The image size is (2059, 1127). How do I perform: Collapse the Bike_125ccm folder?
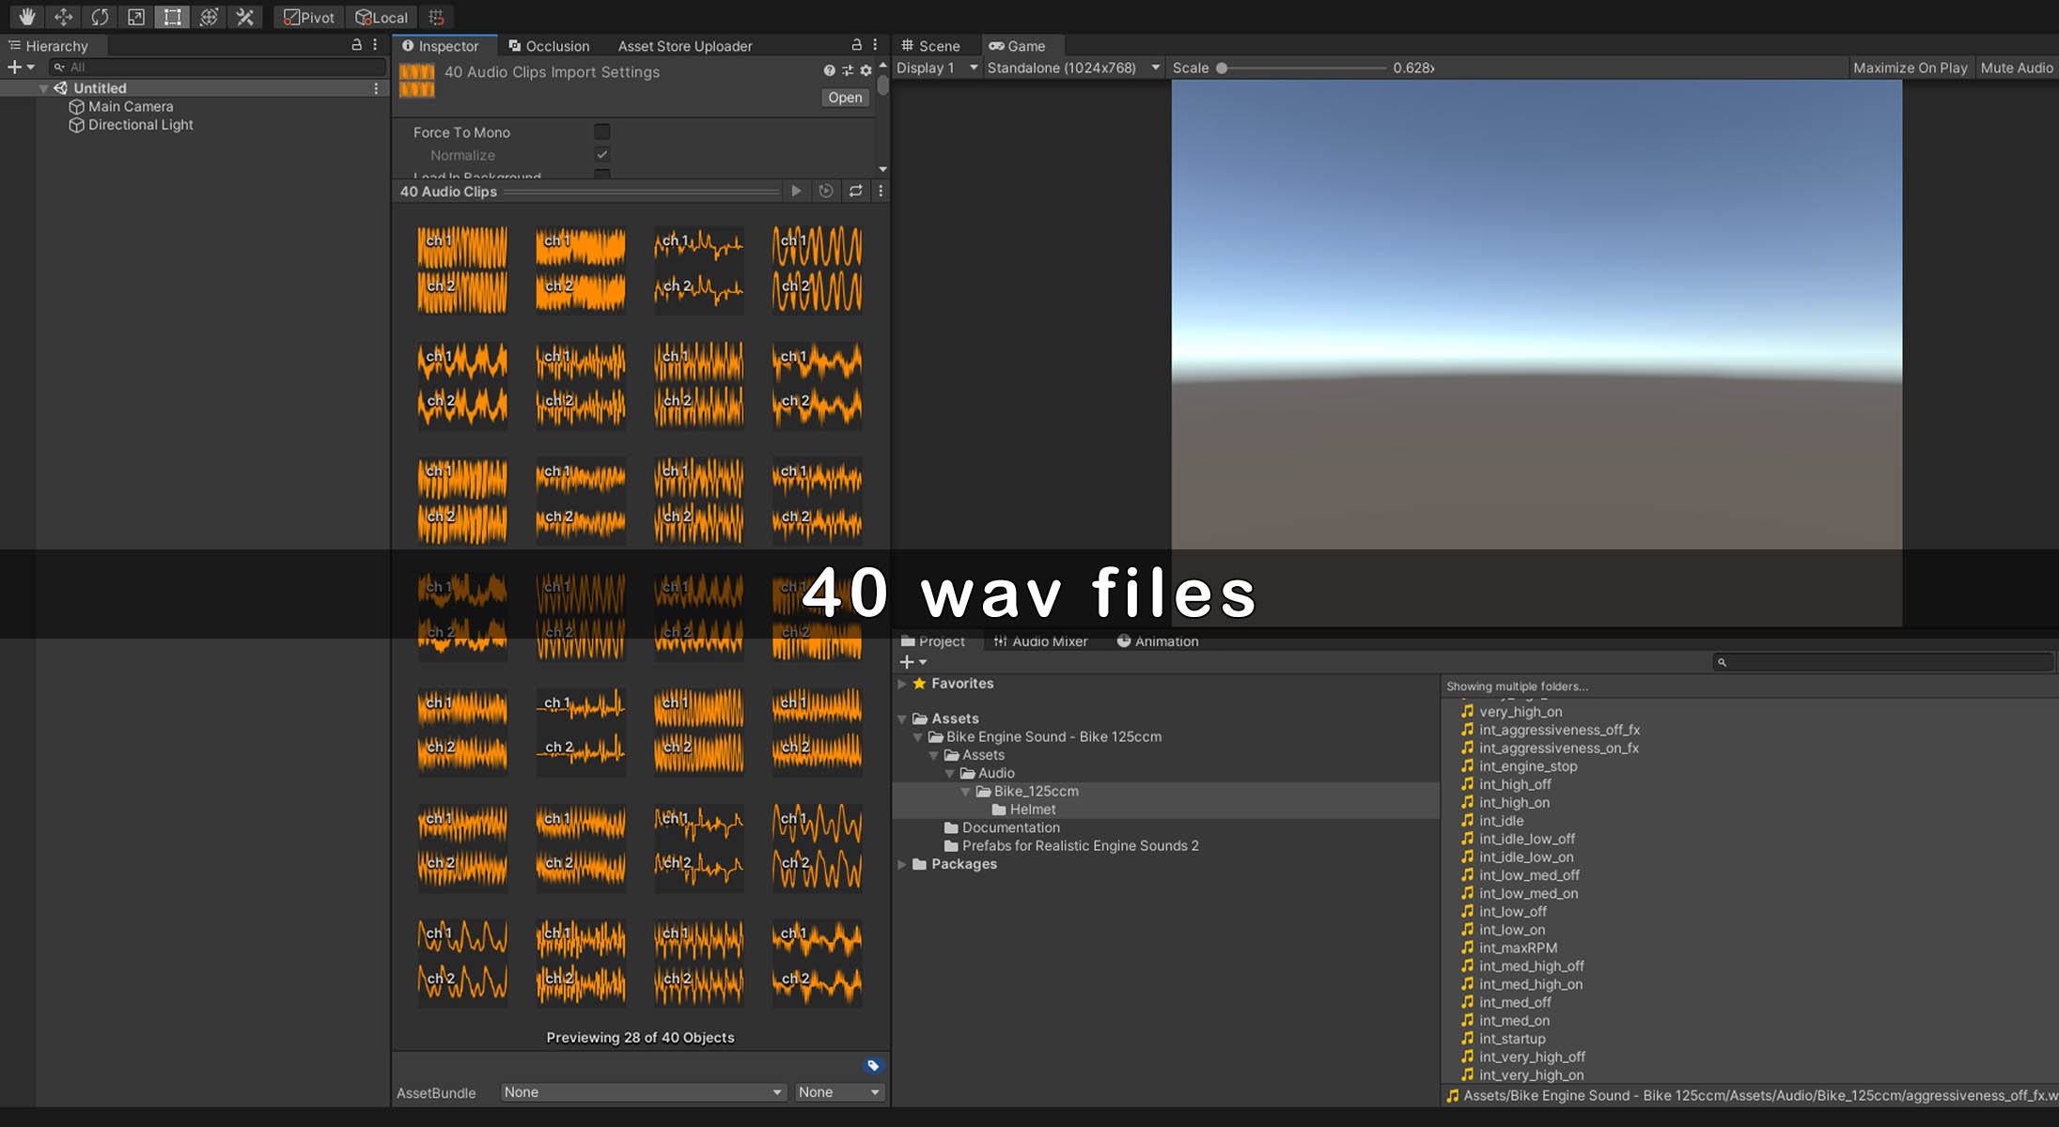(965, 792)
